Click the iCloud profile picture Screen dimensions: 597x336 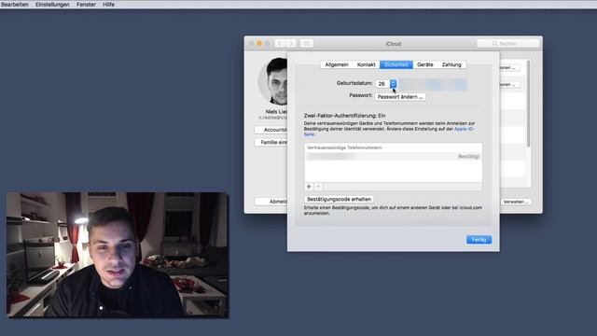tap(272, 81)
